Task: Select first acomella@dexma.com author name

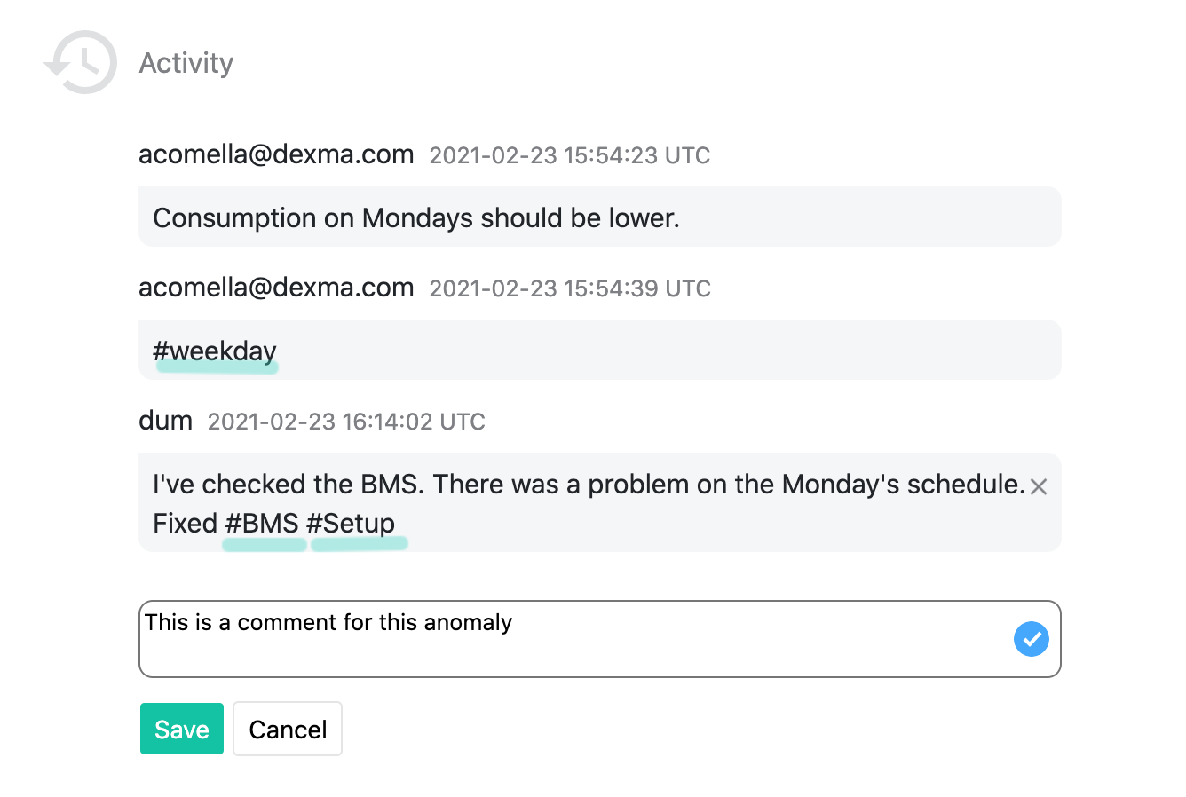Action: [276, 154]
